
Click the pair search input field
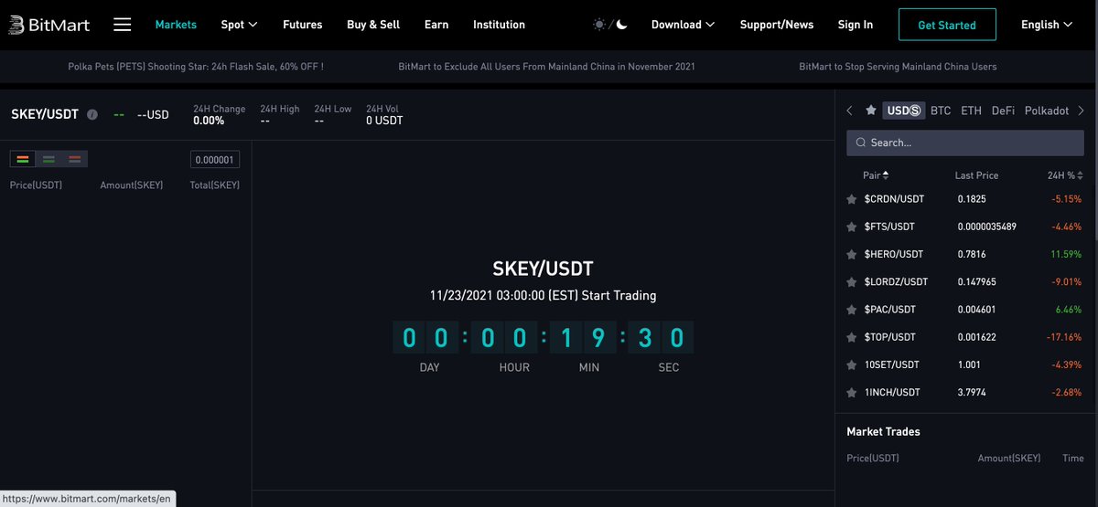click(x=965, y=143)
